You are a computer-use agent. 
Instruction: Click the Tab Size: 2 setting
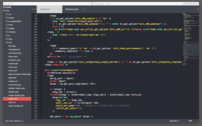tap(174, 121)
